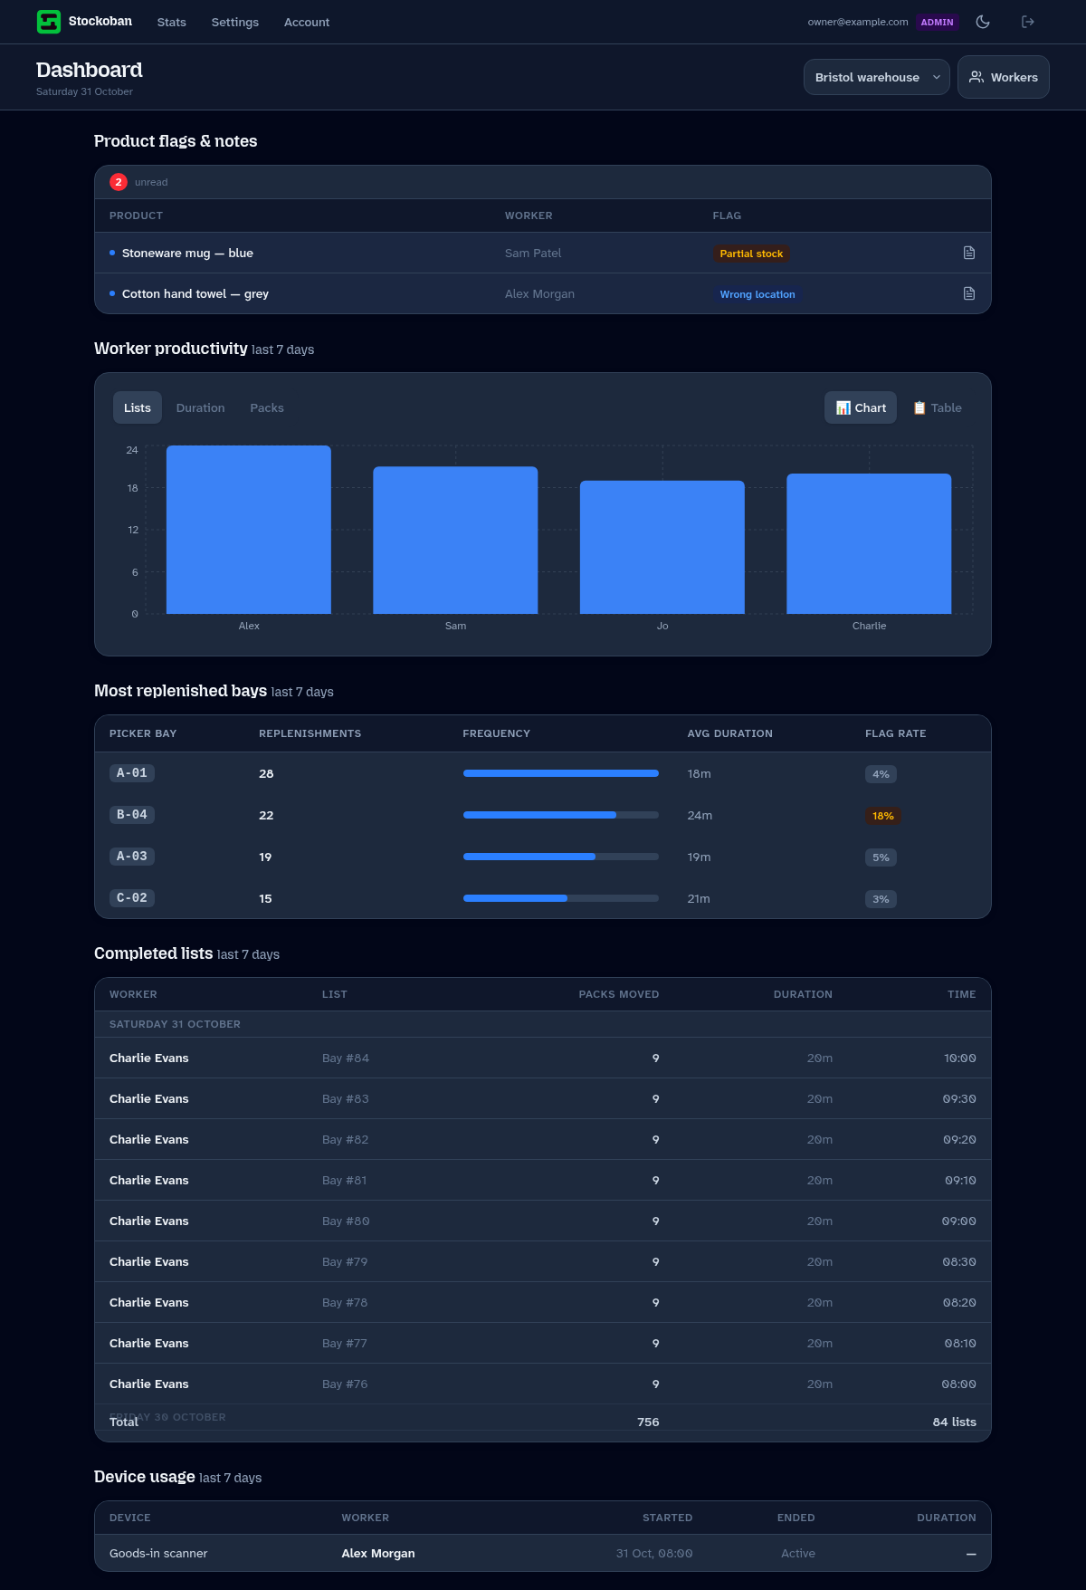Toggle dark mode moon icon
Image resolution: width=1086 pixels, height=1590 pixels.
tap(983, 22)
